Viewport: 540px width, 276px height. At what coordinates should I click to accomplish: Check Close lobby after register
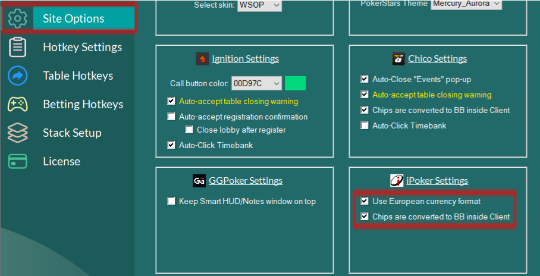tap(189, 130)
